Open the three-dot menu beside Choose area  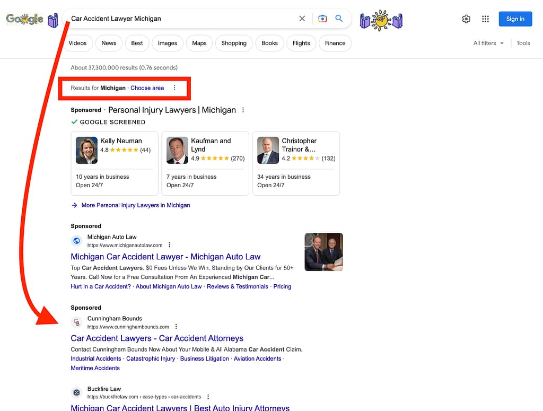pos(174,88)
